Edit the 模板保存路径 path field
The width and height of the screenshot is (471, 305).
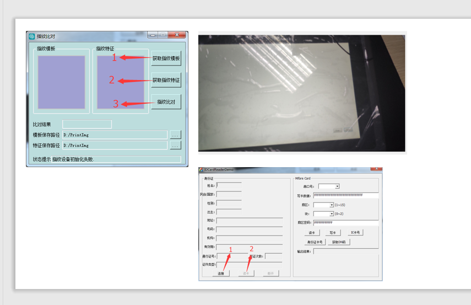pyautogui.click(x=115, y=135)
